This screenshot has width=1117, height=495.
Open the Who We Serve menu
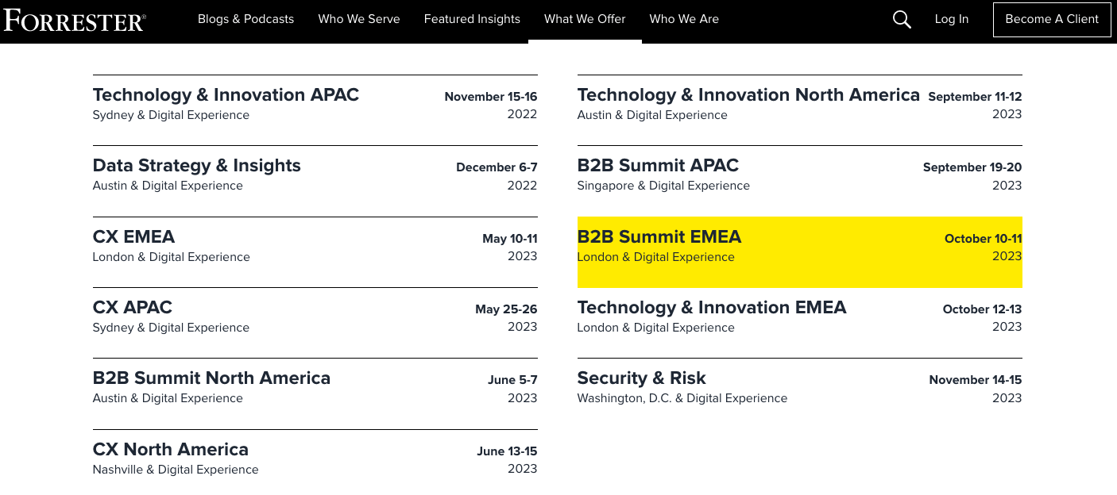tap(359, 19)
